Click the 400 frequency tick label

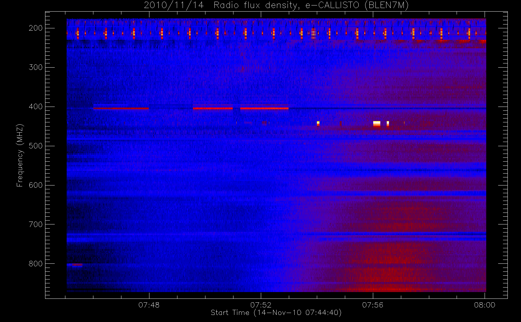coord(36,107)
